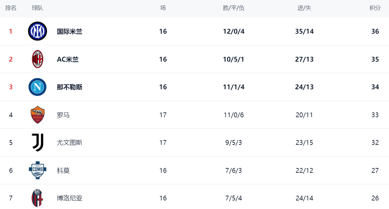Click the 场 matches played header
This screenshot has height=209, width=389.
[x=163, y=8]
